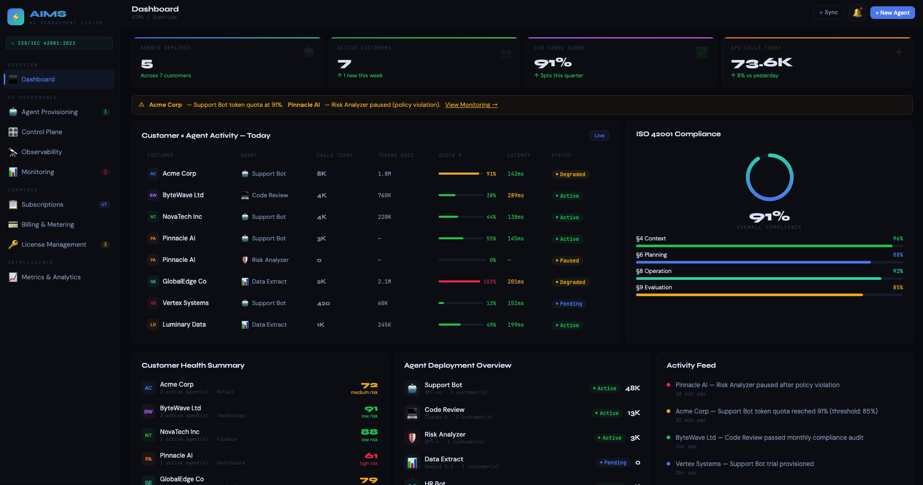Click the Code Review icon in Deployment Overview
Image resolution: width=923 pixels, height=485 pixels.
[x=412, y=413]
